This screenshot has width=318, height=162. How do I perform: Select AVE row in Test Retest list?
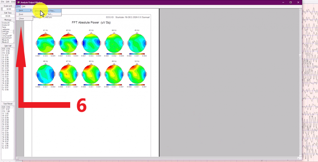(6, 107)
